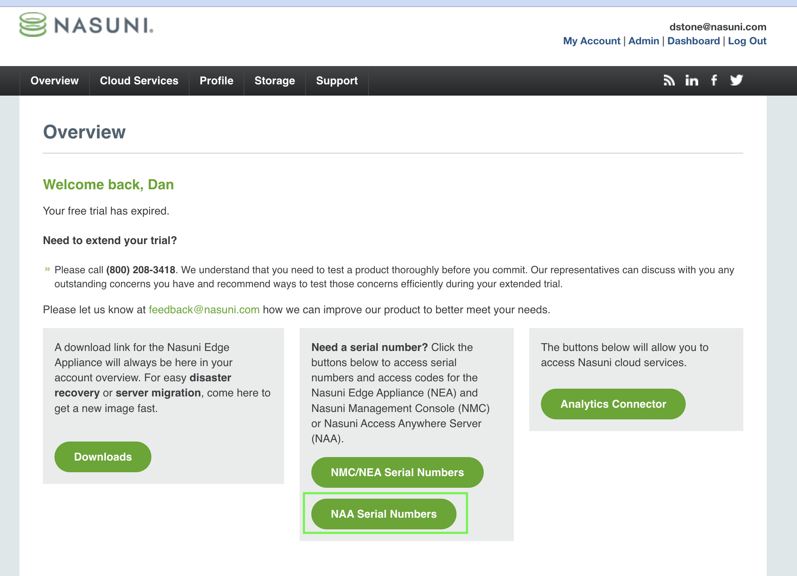
Task: Open the Support menu item
Action: tap(337, 80)
